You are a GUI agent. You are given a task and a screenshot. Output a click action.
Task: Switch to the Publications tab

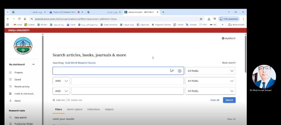tap(94, 109)
